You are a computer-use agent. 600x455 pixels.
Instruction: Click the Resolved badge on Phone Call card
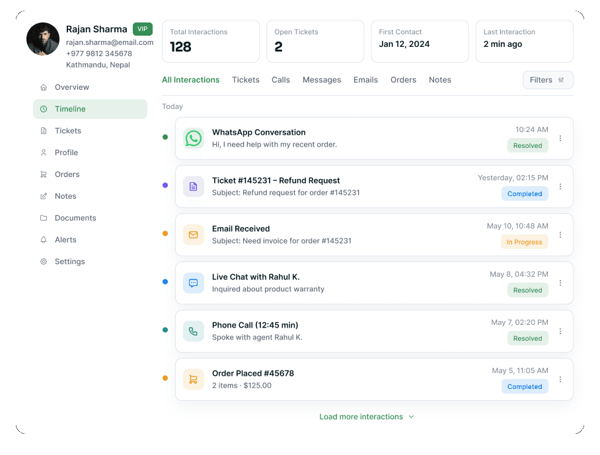click(528, 338)
